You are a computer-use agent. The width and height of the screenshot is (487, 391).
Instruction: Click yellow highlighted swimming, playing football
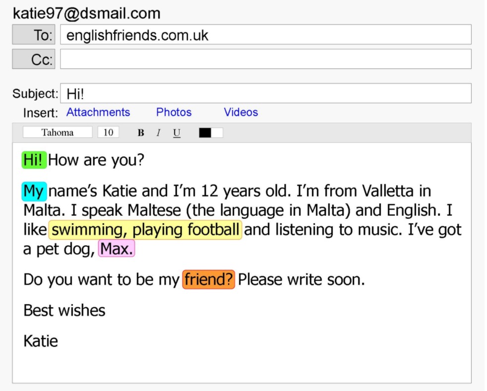[x=145, y=230]
